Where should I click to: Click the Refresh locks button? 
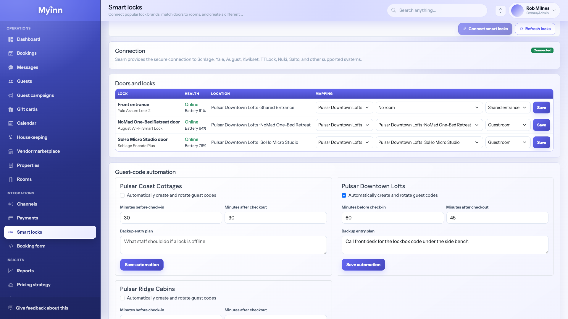[x=535, y=29]
